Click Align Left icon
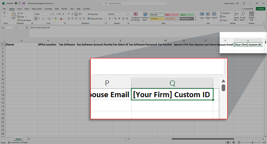The width and height of the screenshot is (267, 144). tap(69, 18)
